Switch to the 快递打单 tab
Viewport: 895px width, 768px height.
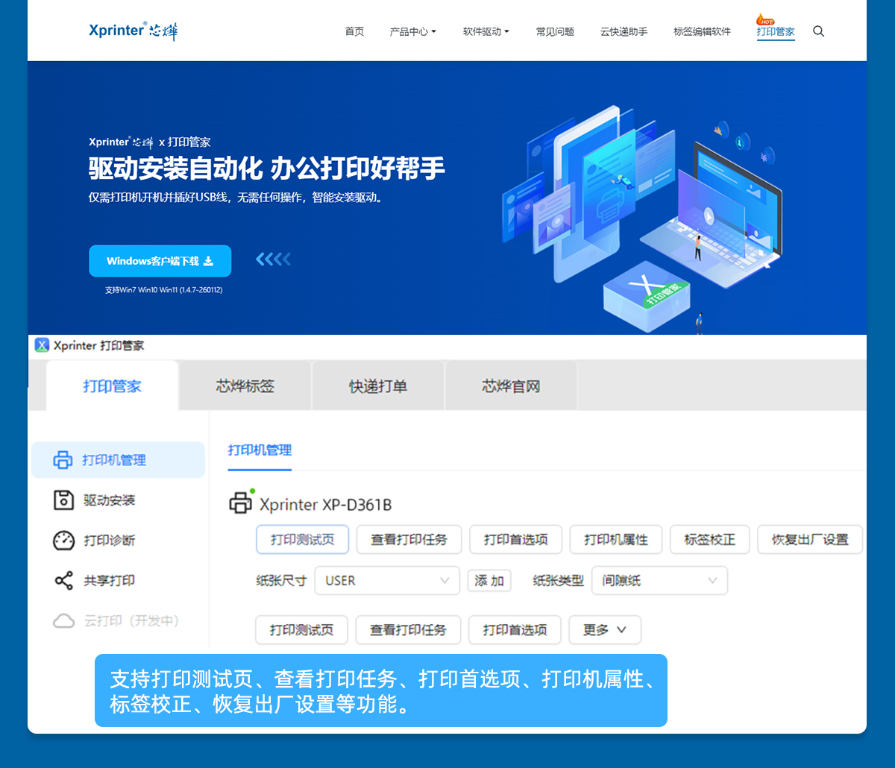click(x=378, y=386)
